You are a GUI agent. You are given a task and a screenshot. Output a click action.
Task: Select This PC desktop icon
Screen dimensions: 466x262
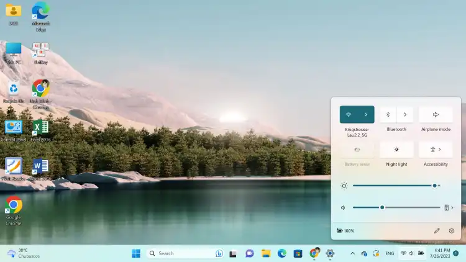[x=14, y=53]
